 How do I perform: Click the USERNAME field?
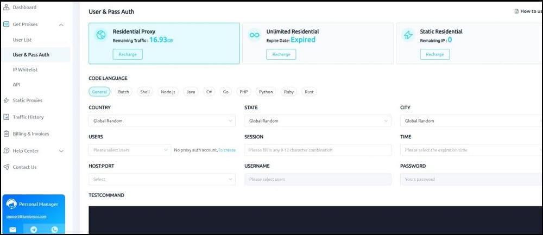click(318, 179)
